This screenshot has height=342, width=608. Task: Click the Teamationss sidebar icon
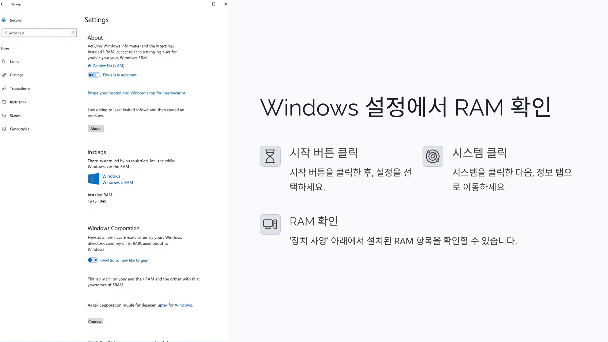pyautogui.click(x=4, y=88)
